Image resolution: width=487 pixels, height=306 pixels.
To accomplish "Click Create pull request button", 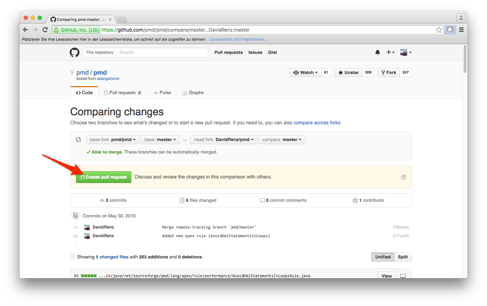I will pyautogui.click(x=103, y=177).
